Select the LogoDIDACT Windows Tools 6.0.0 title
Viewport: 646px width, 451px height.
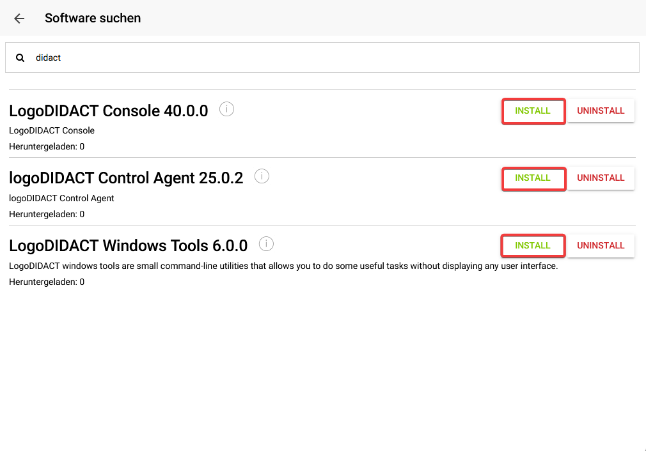128,246
